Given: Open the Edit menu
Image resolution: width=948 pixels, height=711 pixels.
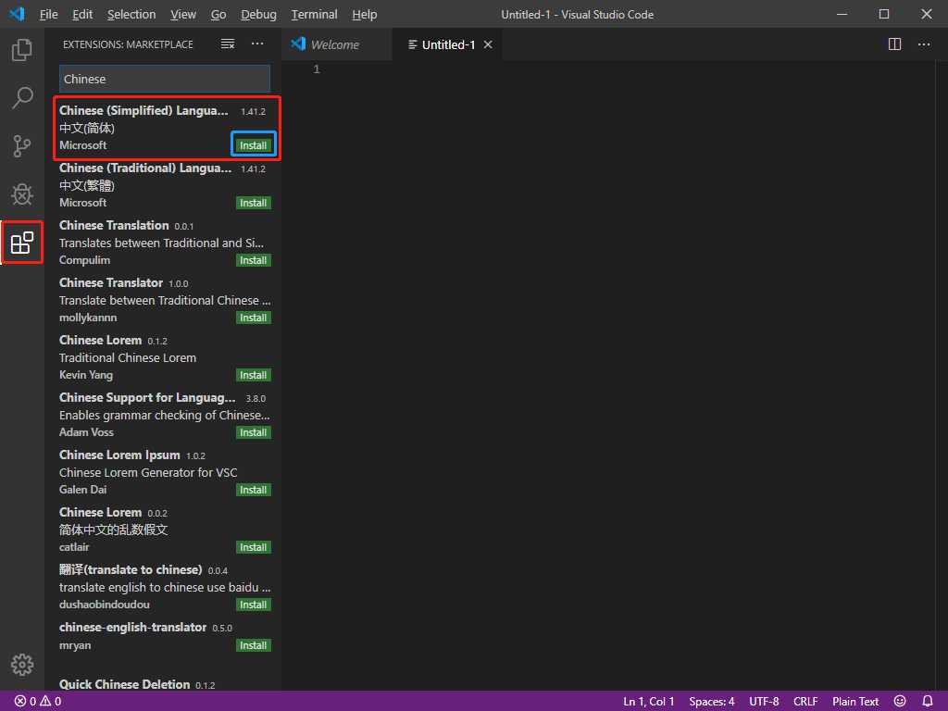Looking at the screenshot, I should click(x=82, y=14).
